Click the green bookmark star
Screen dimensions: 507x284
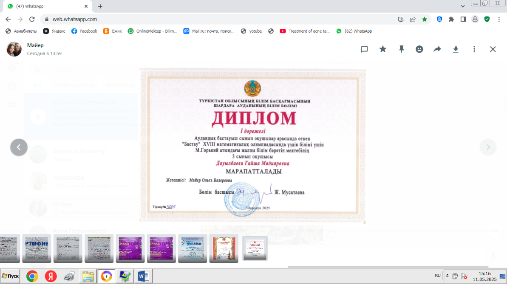click(x=425, y=19)
